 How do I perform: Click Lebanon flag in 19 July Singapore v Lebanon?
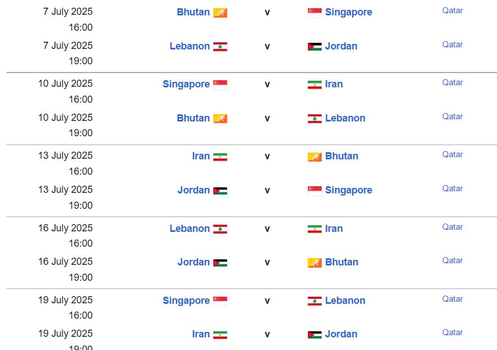[x=314, y=301]
